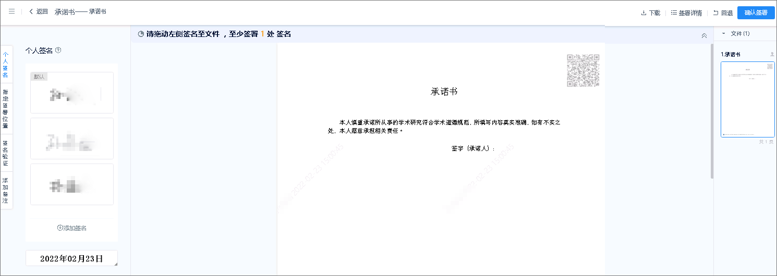Open the 签名验证 side tab

(6, 153)
